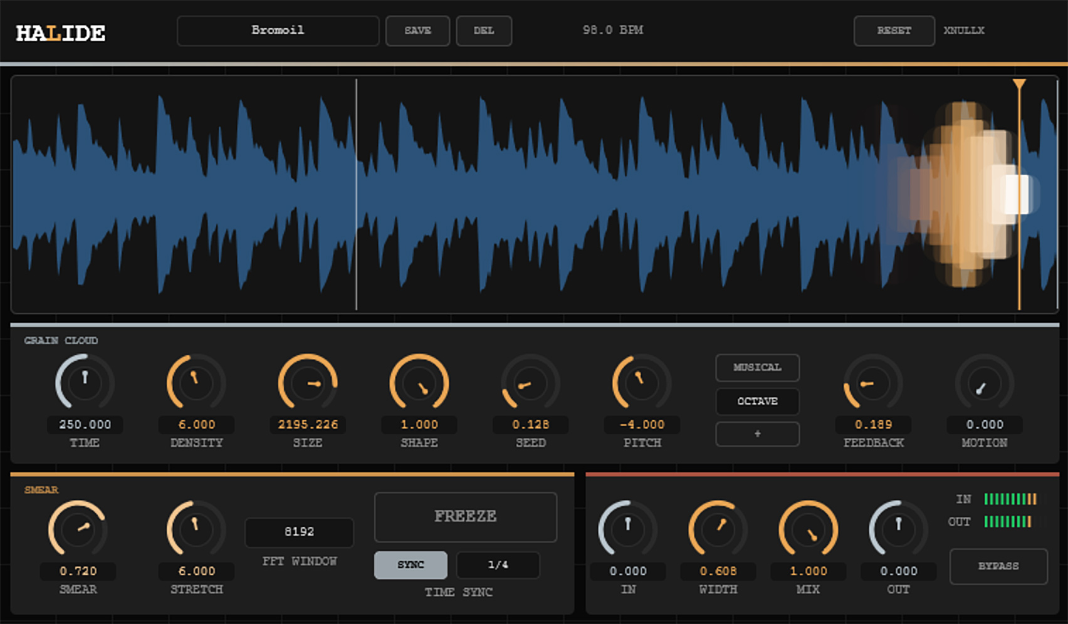Click the 0.000 IN value field
This screenshot has height=624, width=1068.
[627, 571]
